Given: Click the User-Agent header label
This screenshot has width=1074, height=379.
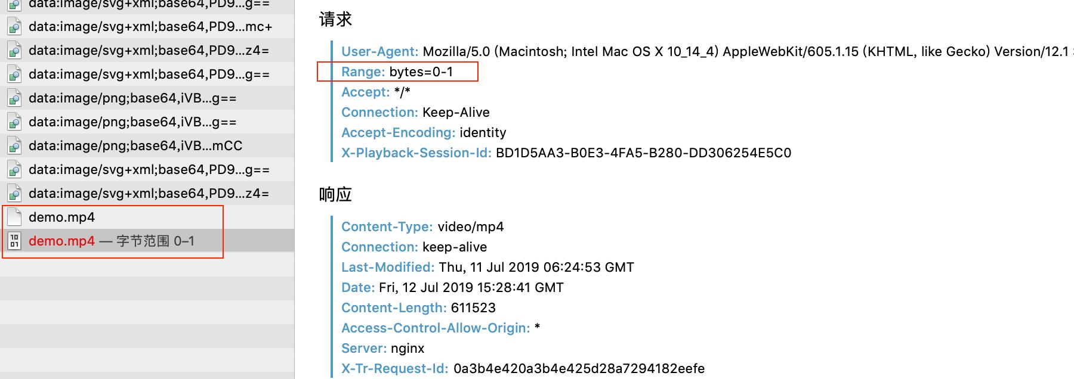Looking at the screenshot, I should pos(379,51).
